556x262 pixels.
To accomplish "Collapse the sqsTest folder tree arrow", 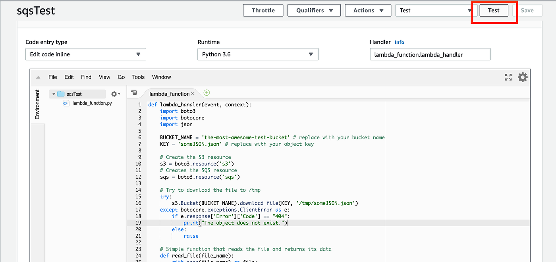I will [x=54, y=94].
